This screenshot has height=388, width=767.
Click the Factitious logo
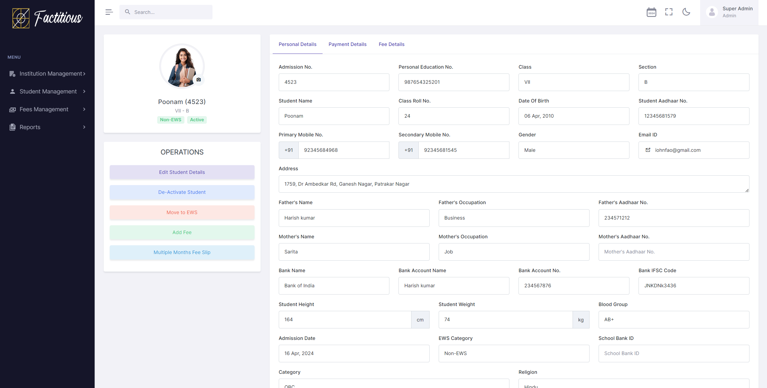point(47,18)
